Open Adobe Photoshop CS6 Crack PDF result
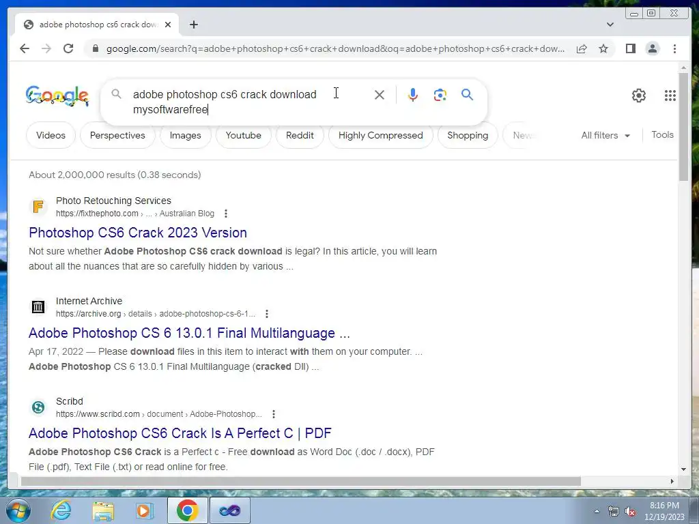Image resolution: width=699 pixels, height=524 pixels. pyautogui.click(x=180, y=433)
